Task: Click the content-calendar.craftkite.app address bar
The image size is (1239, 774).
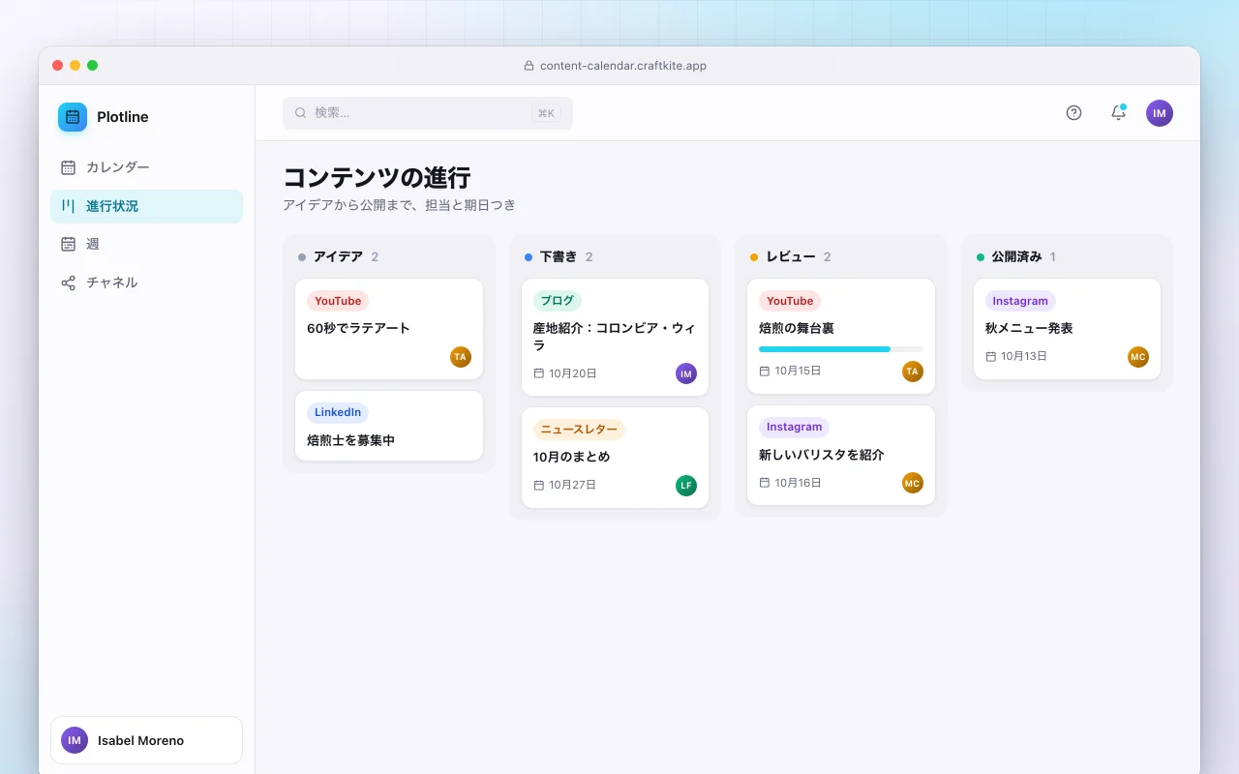Action: (x=616, y=66)
